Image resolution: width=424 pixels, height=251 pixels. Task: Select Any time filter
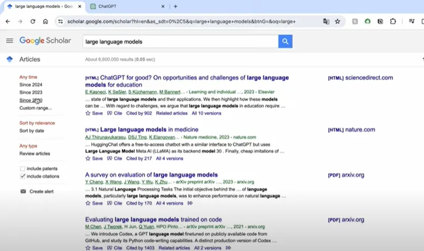[28, 77]
